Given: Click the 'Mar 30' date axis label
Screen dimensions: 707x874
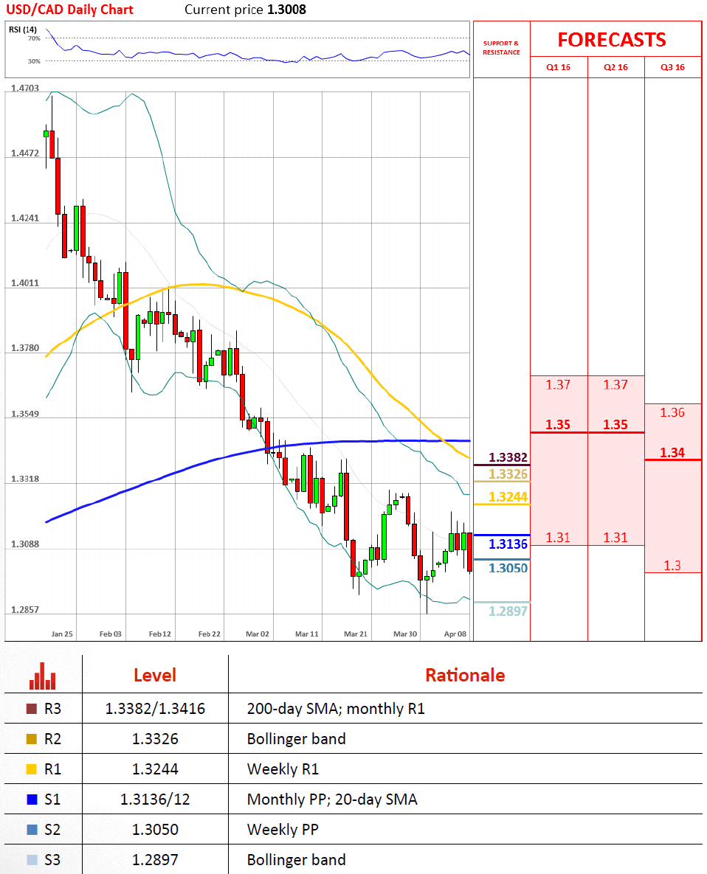Looking at the screenshot, I should (x=405, y=634).
